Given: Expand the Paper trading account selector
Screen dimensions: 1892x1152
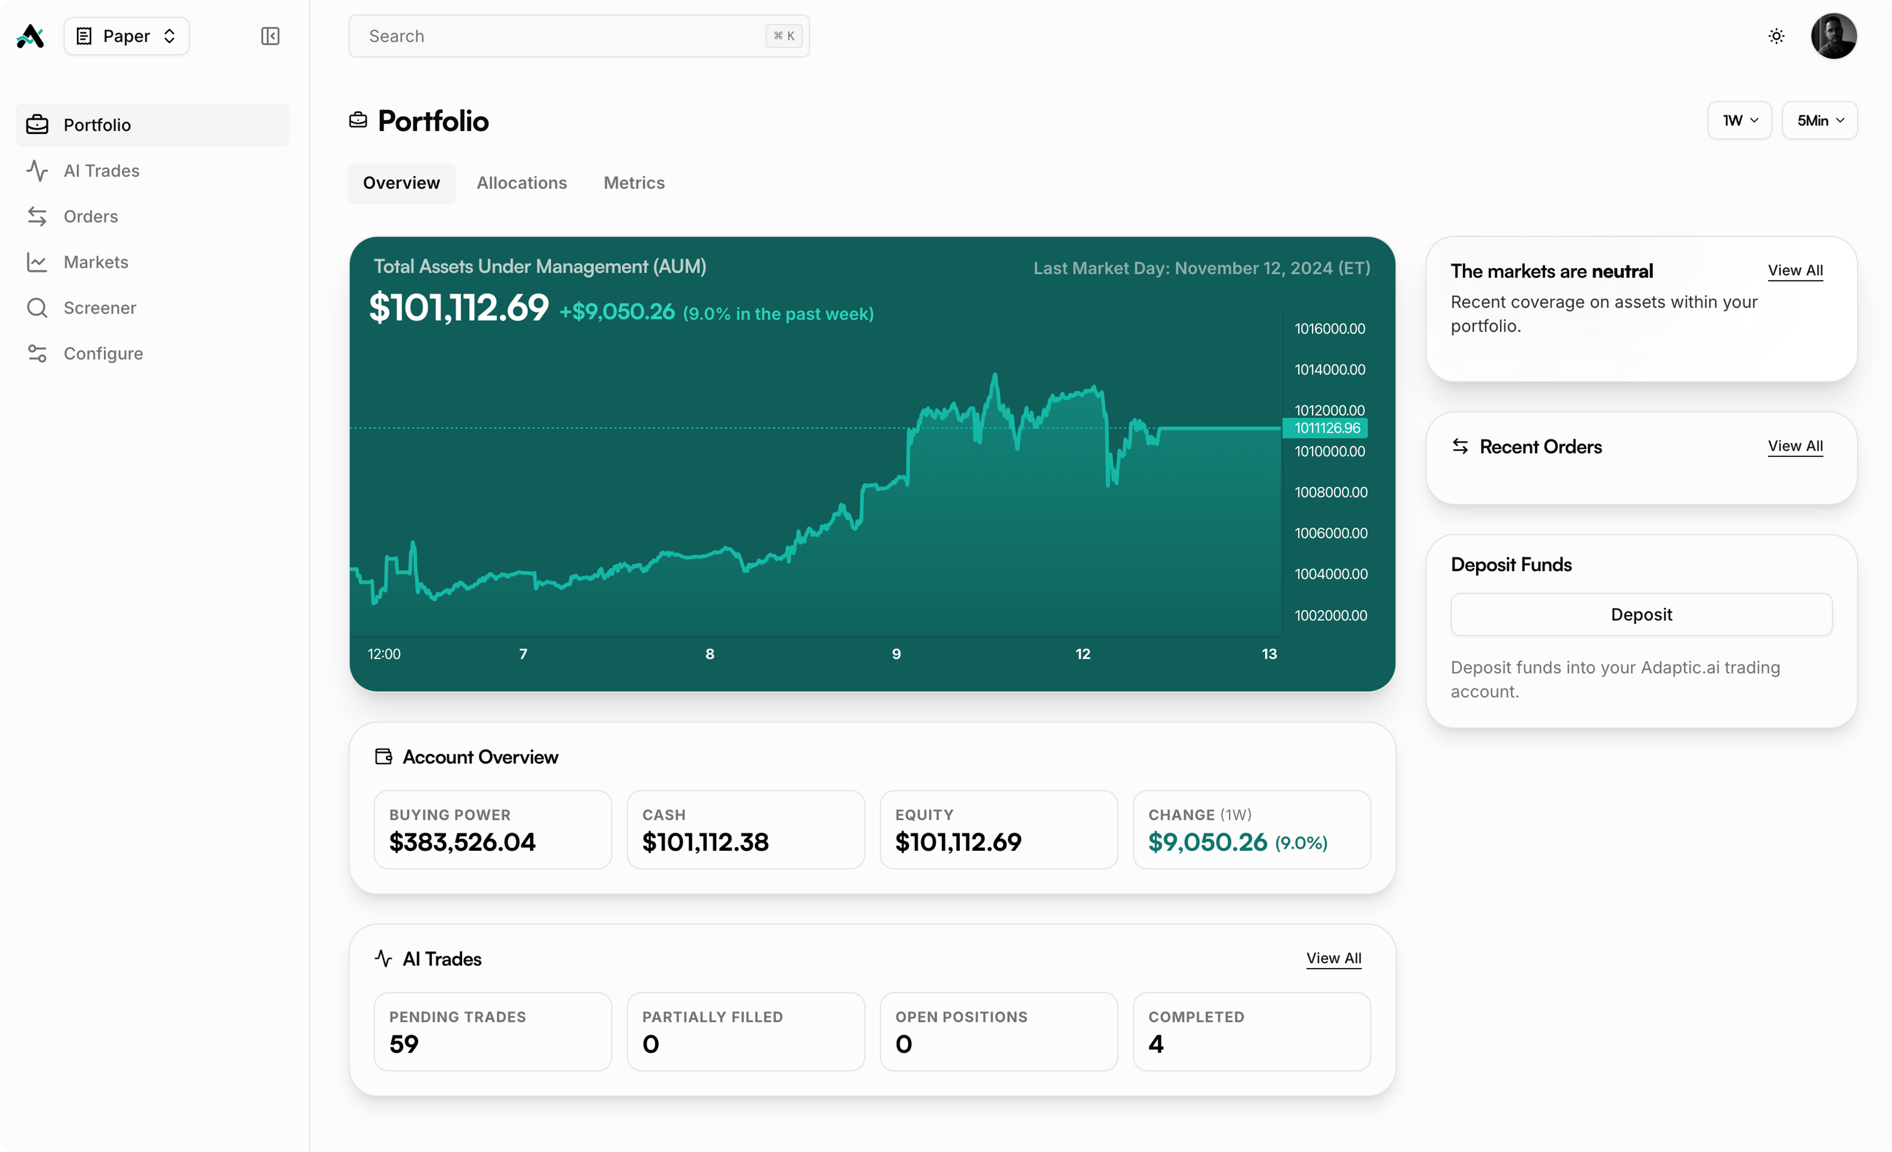Looking at the screenshot, I should 127,35.
